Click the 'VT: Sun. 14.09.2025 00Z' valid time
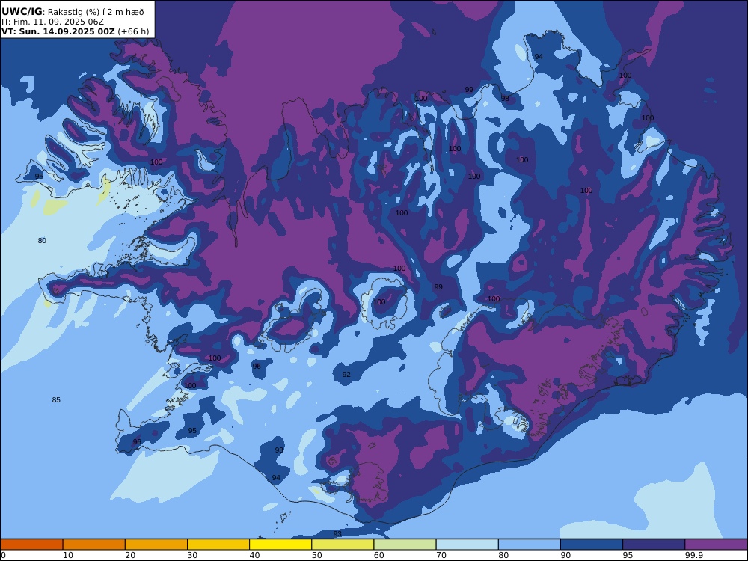748x561 pixels. (58, 31)
